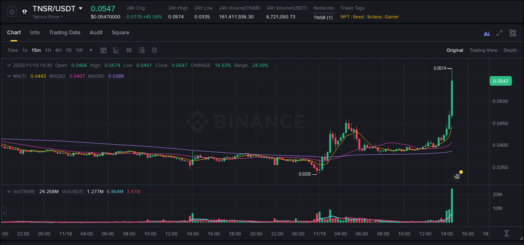Image resolution: width=524 pixels, height=245 pixels.
Task: Click the Solana token tag
Action: (374, 17)
